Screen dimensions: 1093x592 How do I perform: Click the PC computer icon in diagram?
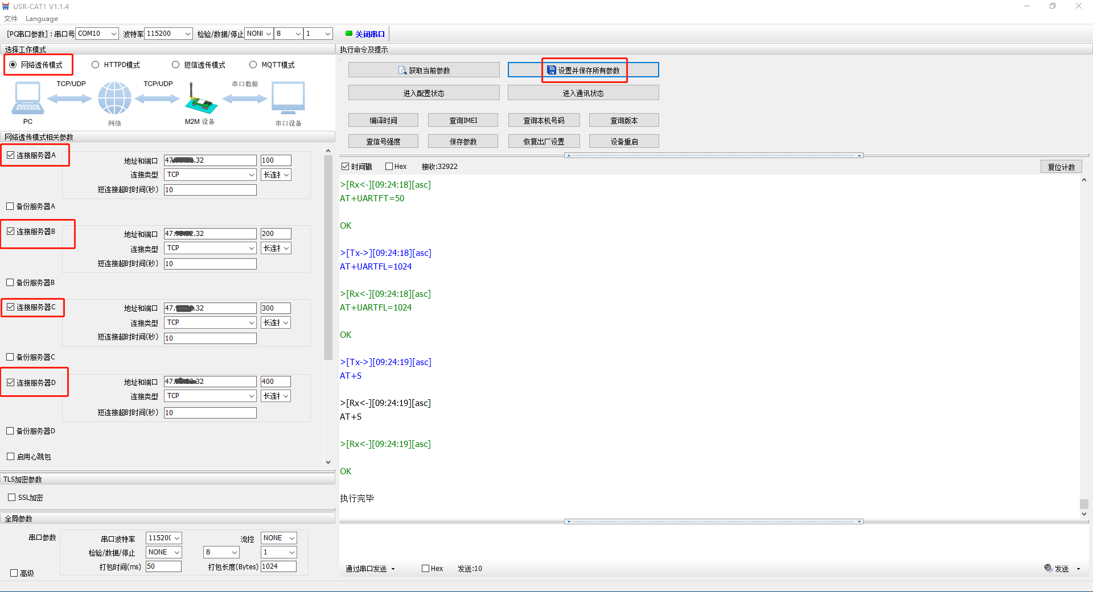27,98
